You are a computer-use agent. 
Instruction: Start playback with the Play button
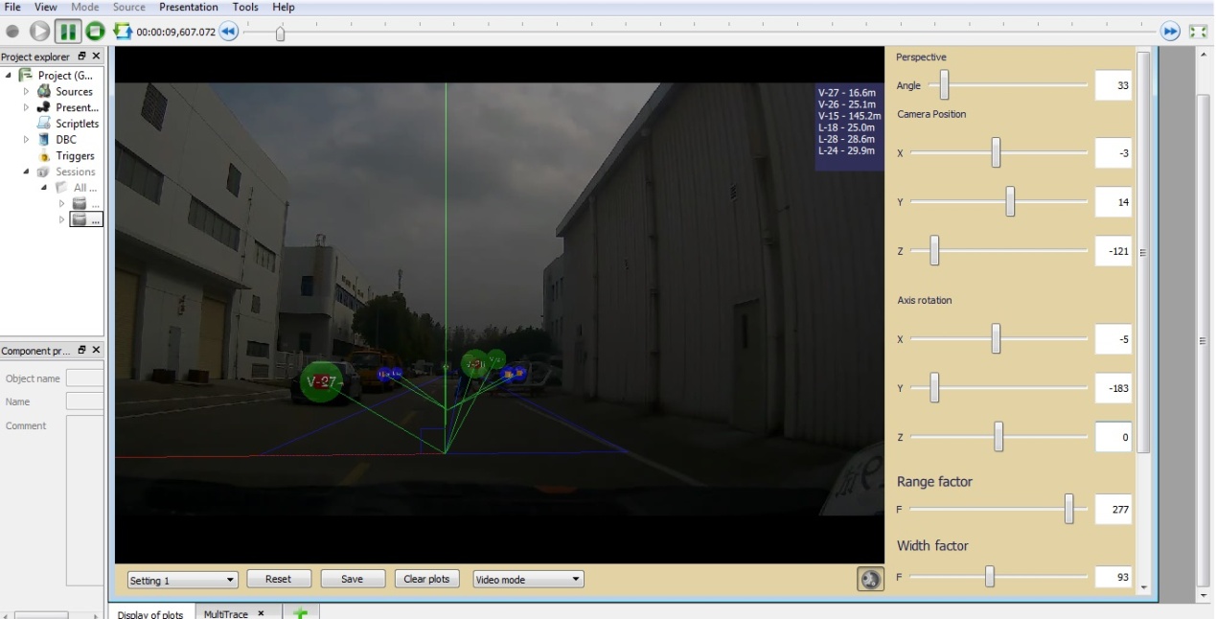tap(39, 32)
